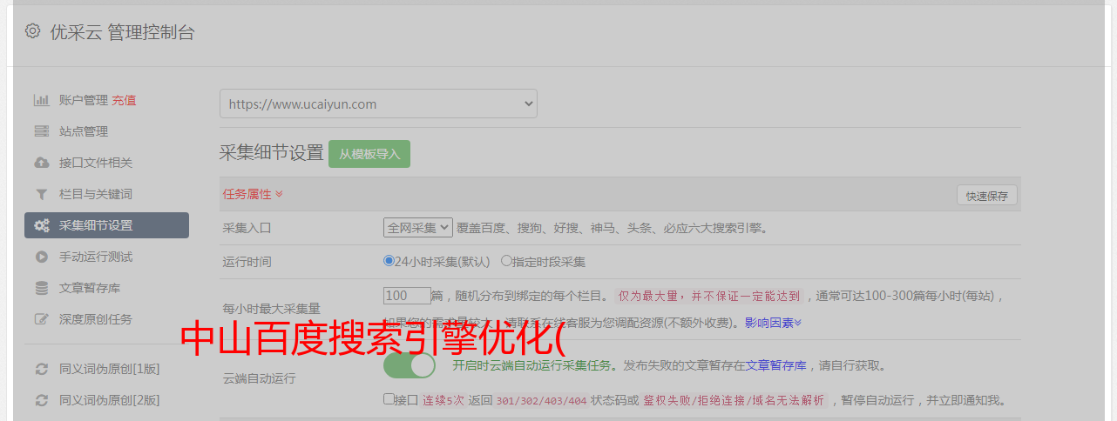Click the gears icon for 采集细节设置
Screen dimensions: 1117x421
click(x=41, y=225)
